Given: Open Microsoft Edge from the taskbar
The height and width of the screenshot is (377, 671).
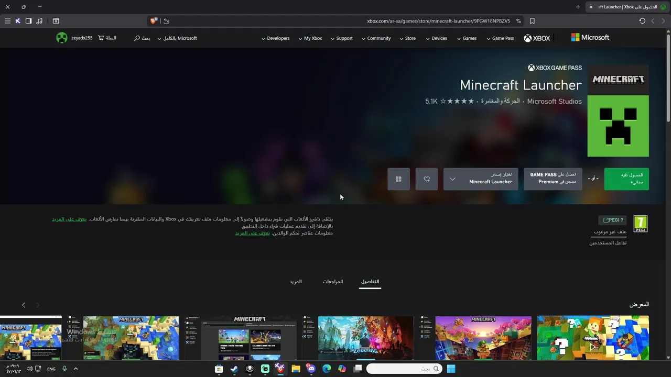Looking at the screenshot, I should pos(327,369).
